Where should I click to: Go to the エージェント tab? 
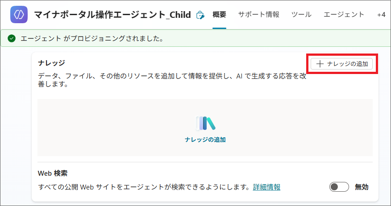(x=343, y=15)
